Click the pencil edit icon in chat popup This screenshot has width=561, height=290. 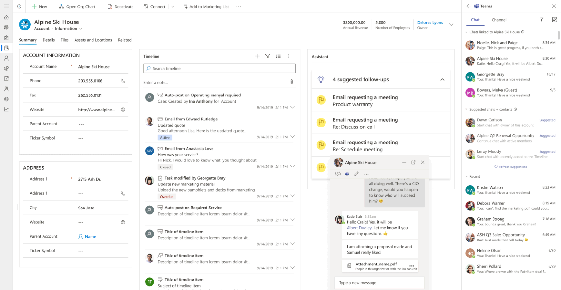(x=356, y=174)
